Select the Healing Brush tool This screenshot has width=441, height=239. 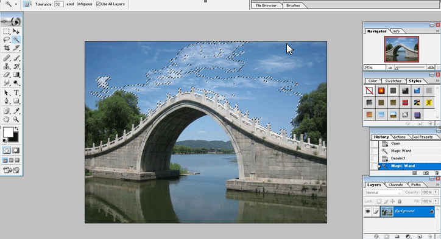[x=7, y=58]
